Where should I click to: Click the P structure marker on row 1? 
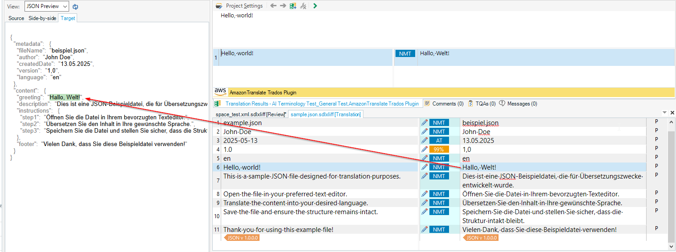pos(656,121)
